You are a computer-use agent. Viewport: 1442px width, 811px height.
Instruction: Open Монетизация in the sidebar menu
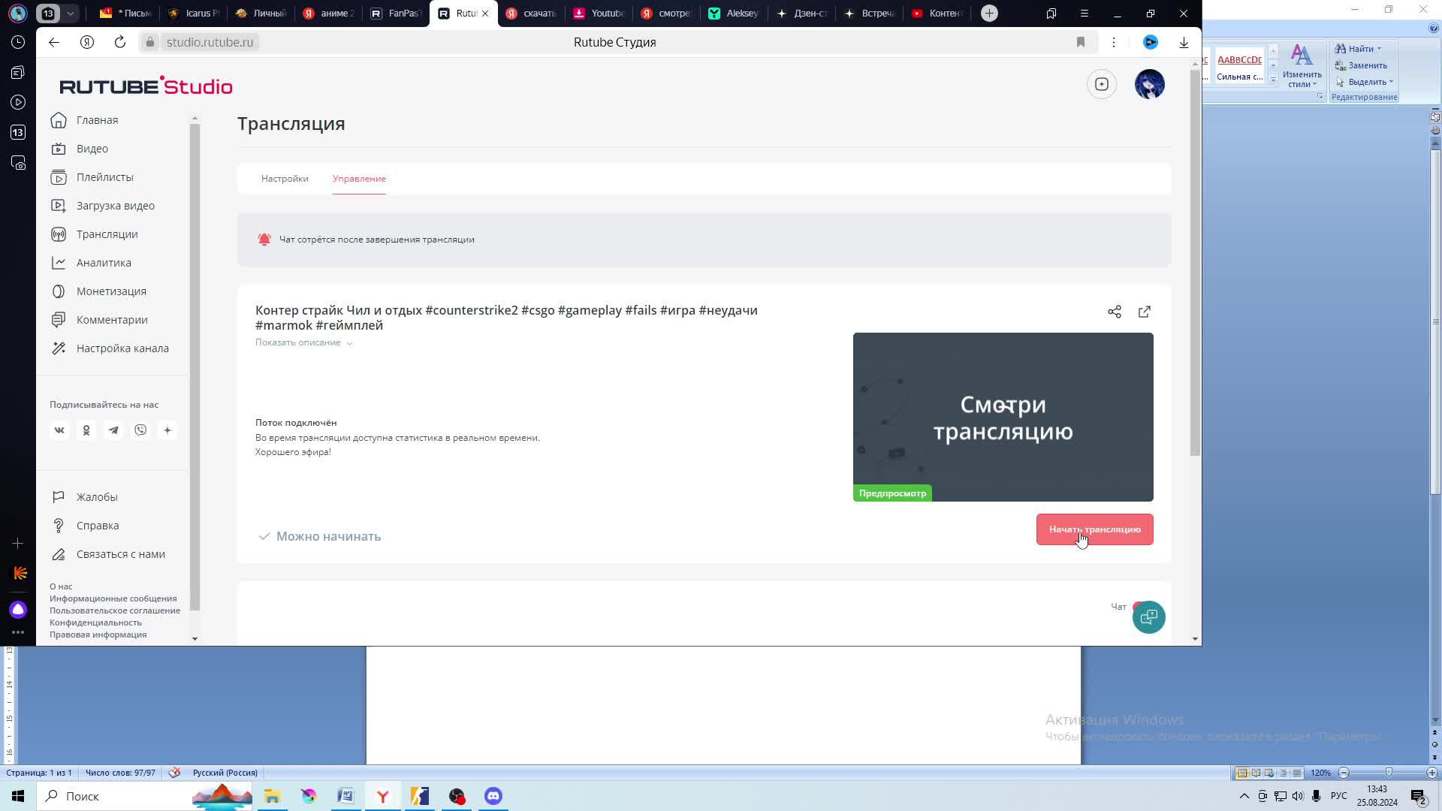click(111, 291)
